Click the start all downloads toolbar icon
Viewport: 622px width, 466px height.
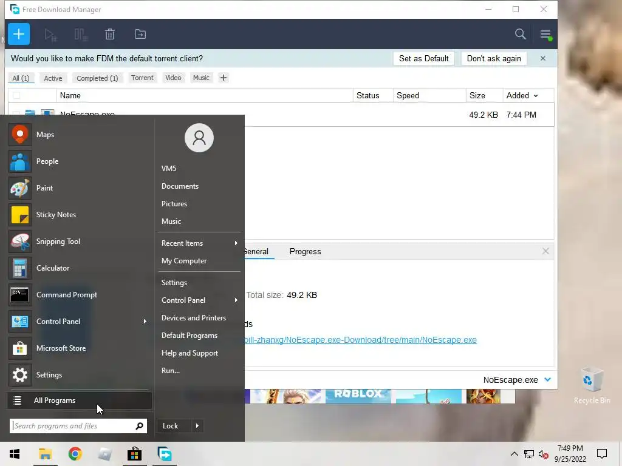pyautogui.click(x=50, y=35)
